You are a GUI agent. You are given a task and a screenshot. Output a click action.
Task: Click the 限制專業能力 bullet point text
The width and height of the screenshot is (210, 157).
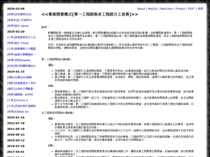click(124, 93)
